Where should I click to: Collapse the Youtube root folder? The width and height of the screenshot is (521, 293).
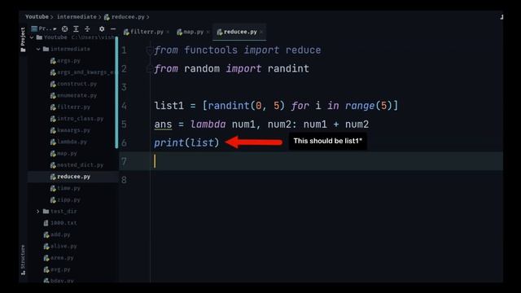(32, 37)
